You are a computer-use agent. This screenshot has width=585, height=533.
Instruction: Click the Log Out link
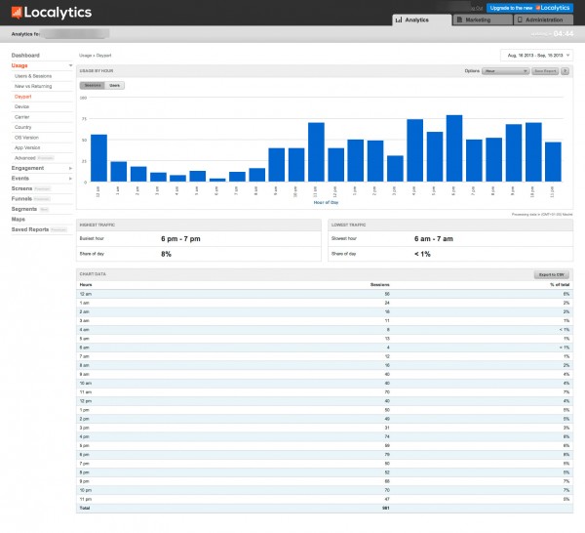(477, 8)
